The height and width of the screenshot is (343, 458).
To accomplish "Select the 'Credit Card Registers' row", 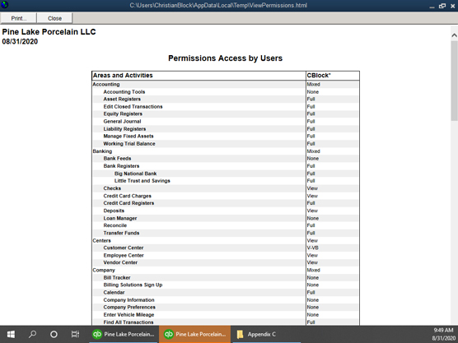I will coord(226,203).
